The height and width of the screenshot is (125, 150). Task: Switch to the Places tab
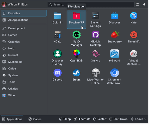[x=35, y=119]
